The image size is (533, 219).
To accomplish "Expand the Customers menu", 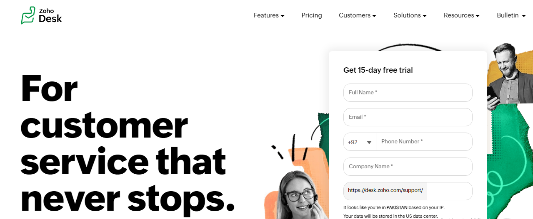I will click(x=357, y=15).
